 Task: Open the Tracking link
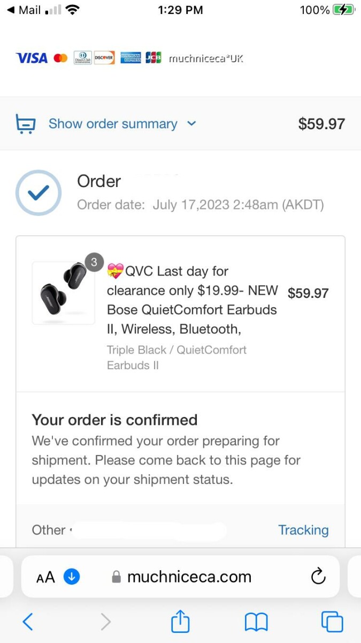303,530
